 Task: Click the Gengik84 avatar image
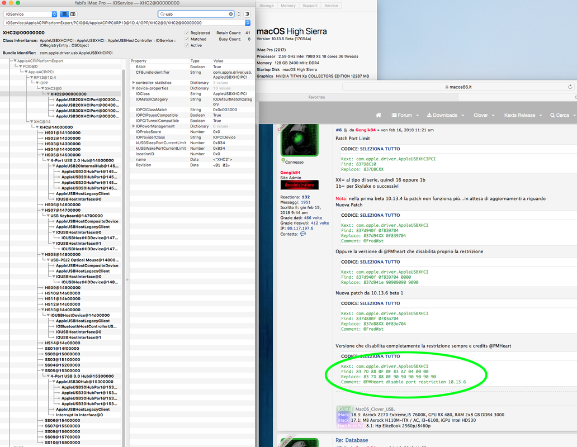pyautogui.click(x=299, y=140)
